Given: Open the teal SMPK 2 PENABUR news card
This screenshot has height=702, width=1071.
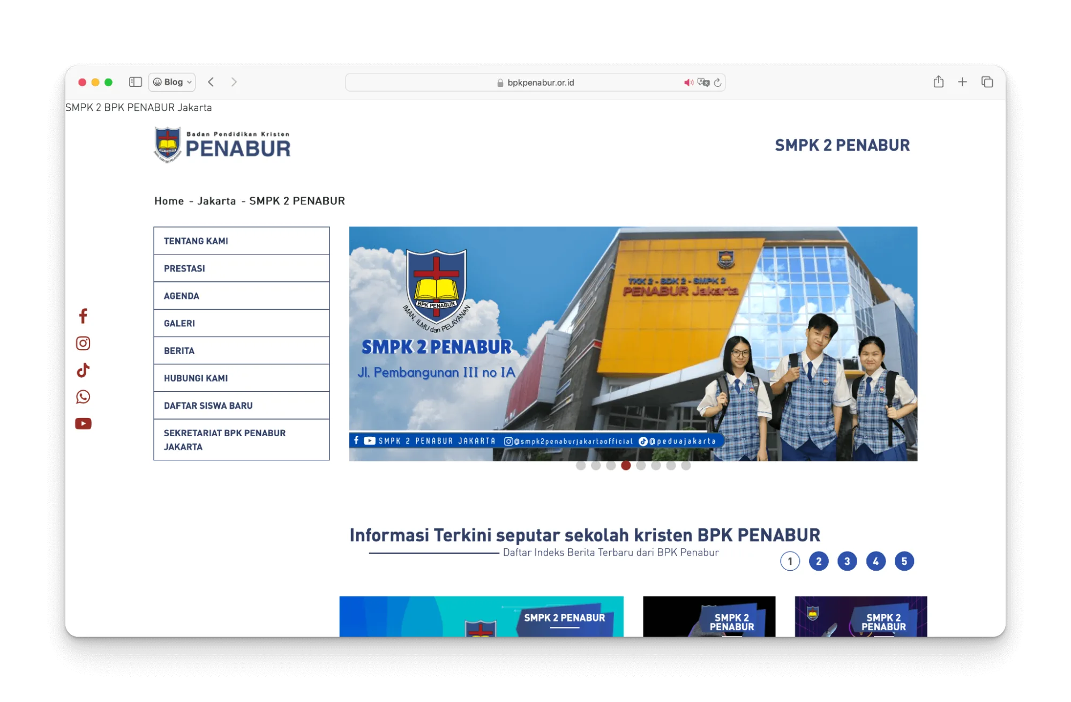Looking at the screenshot, I should [x=482, y=616].
